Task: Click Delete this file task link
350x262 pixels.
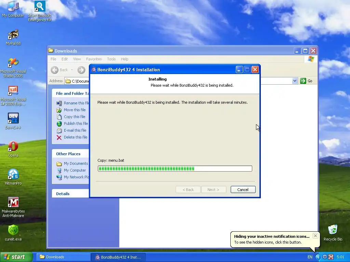Action: 72,137
